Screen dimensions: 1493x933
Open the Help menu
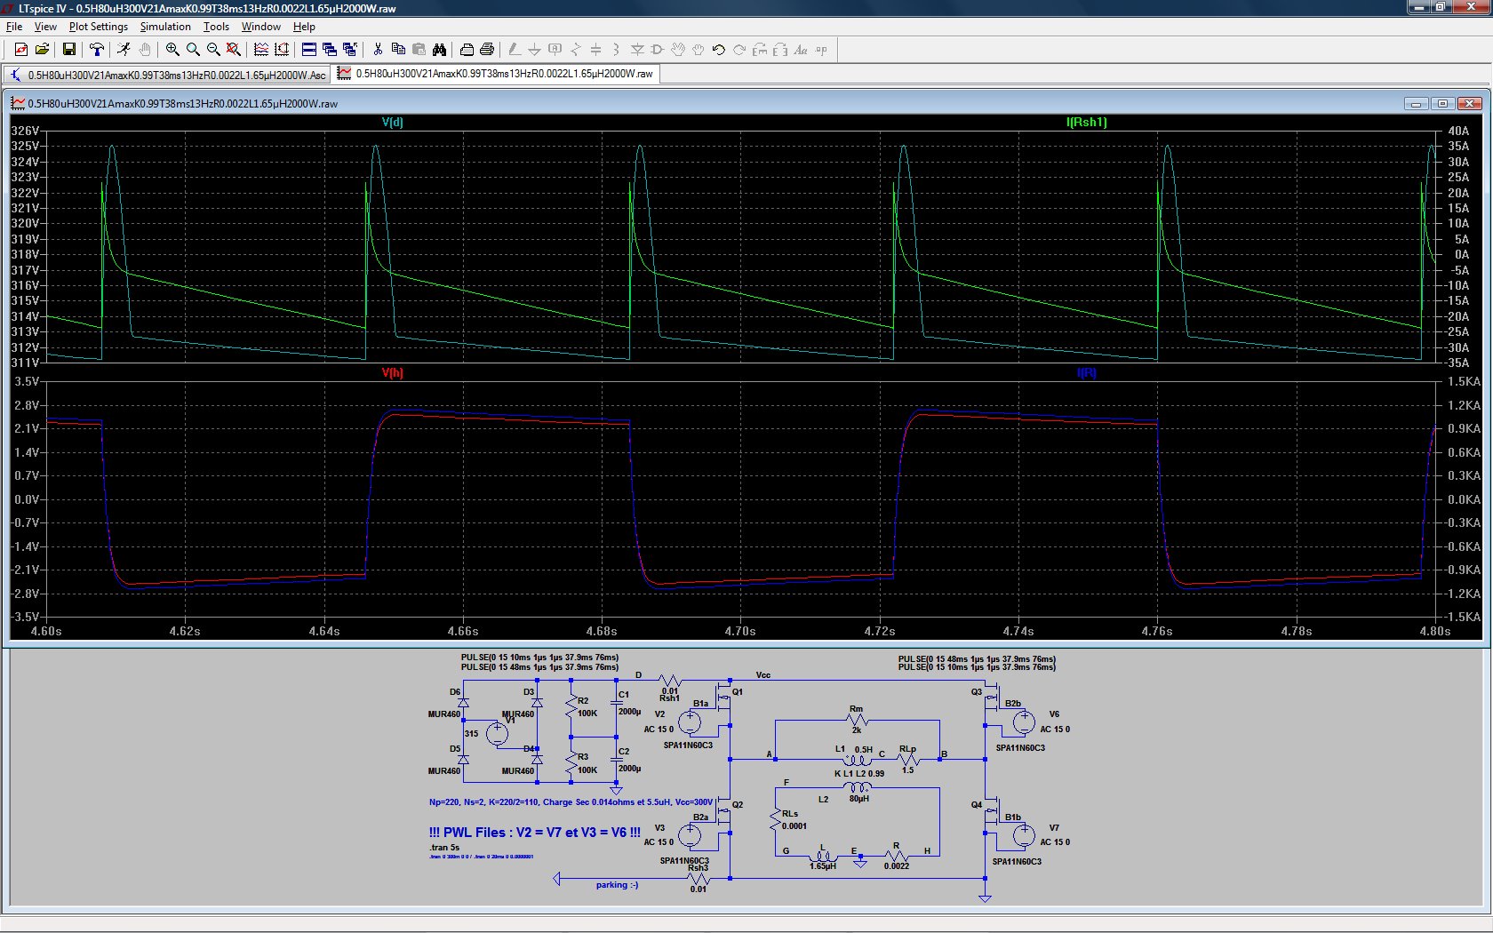(x=304, y=27)
